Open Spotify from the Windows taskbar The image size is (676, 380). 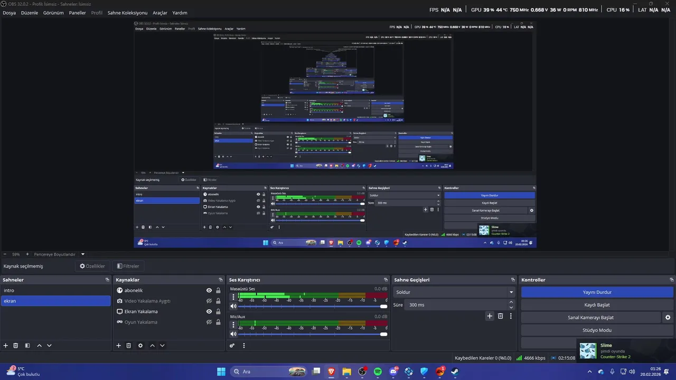pos(378,372)
